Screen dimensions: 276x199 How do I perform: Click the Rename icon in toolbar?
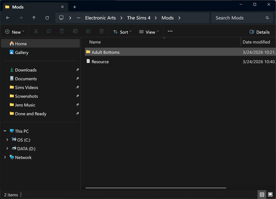75,32
